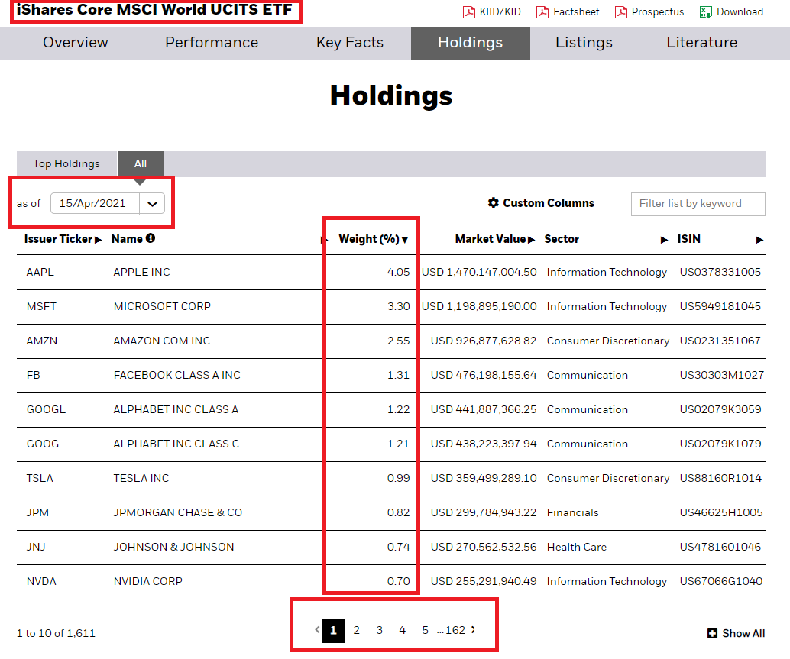
Task: Go to holdings page 2
Action: [x=356, y=630]
